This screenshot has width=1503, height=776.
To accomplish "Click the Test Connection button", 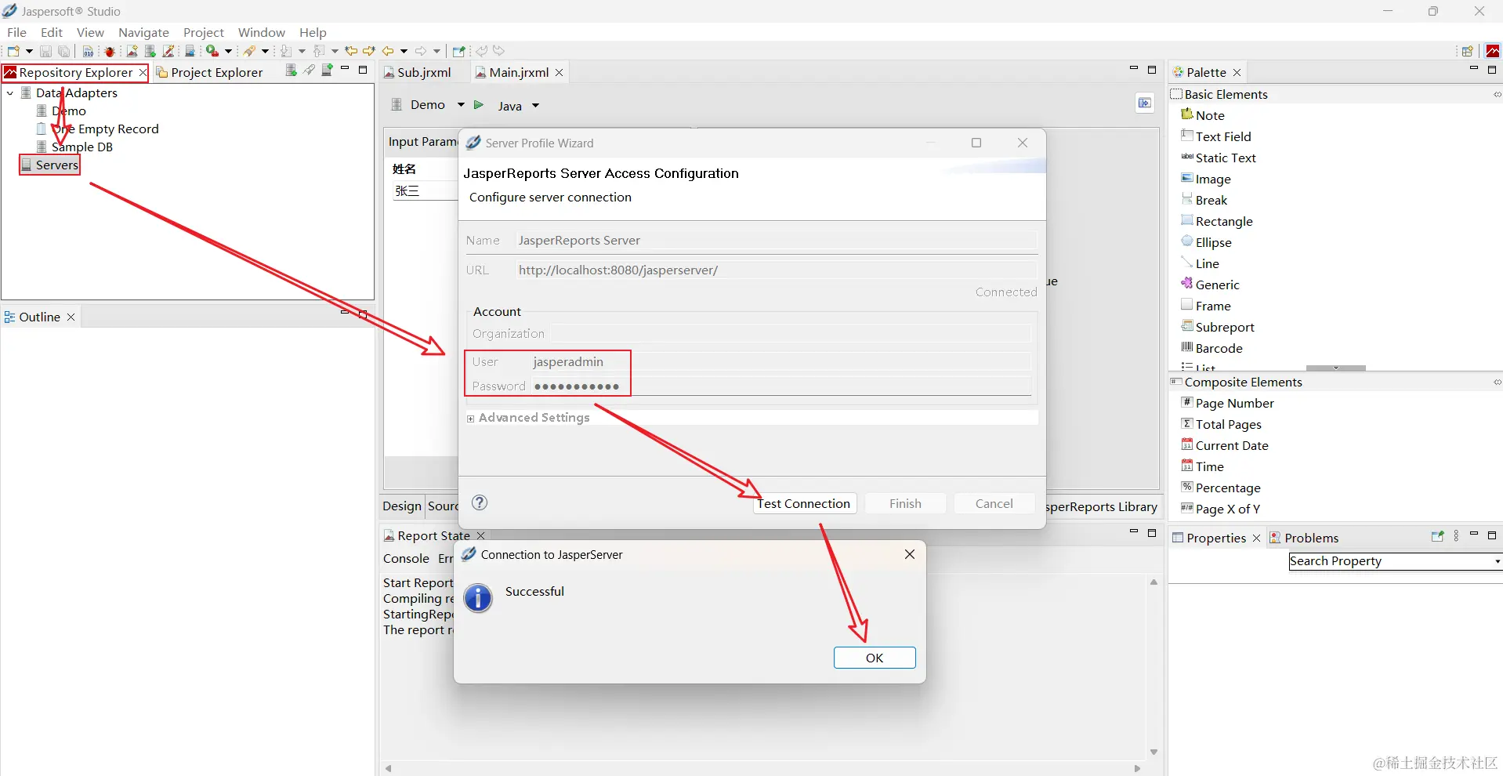I will (804, 503).
